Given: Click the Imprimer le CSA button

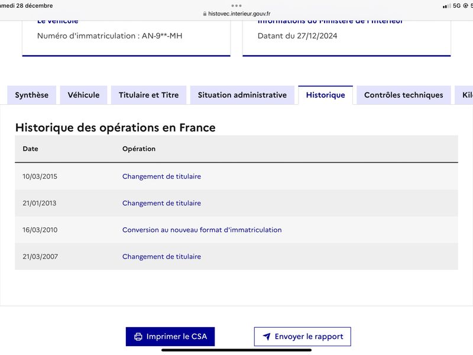Looking at the screenshot, I should point(170,337).
